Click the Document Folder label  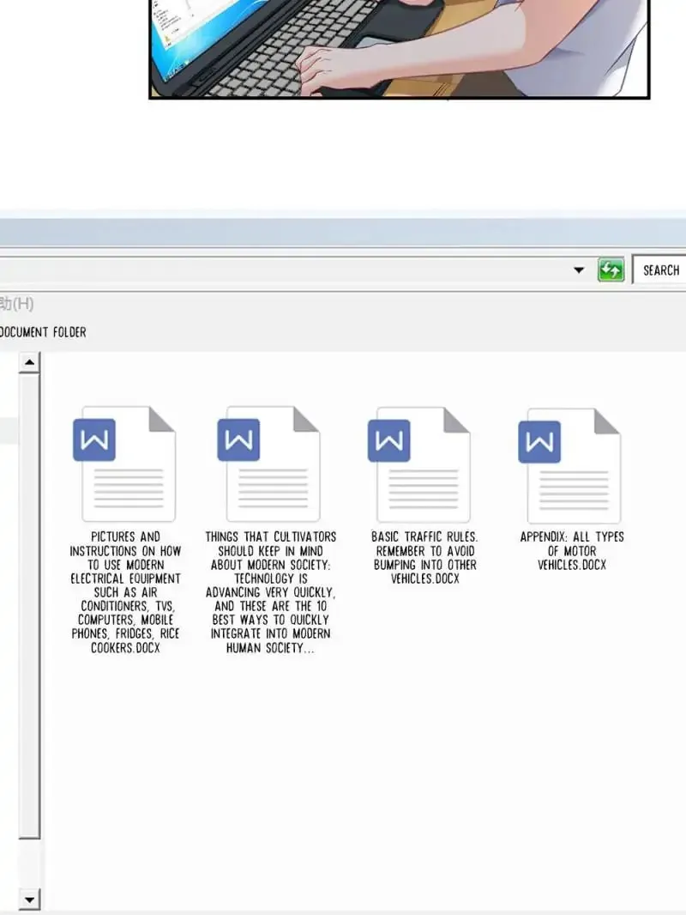[43, 332]
